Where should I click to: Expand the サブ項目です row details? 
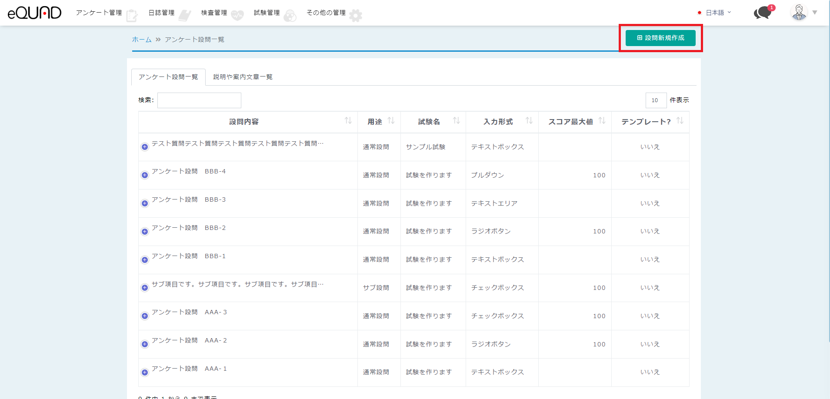145,288
